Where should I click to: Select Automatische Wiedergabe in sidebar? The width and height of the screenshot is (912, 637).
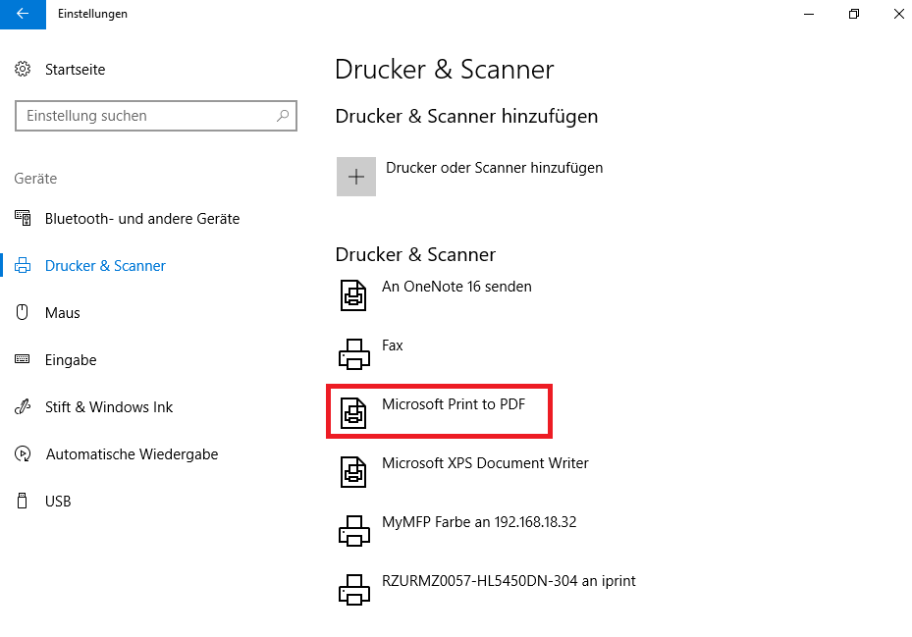pos(132,454)
